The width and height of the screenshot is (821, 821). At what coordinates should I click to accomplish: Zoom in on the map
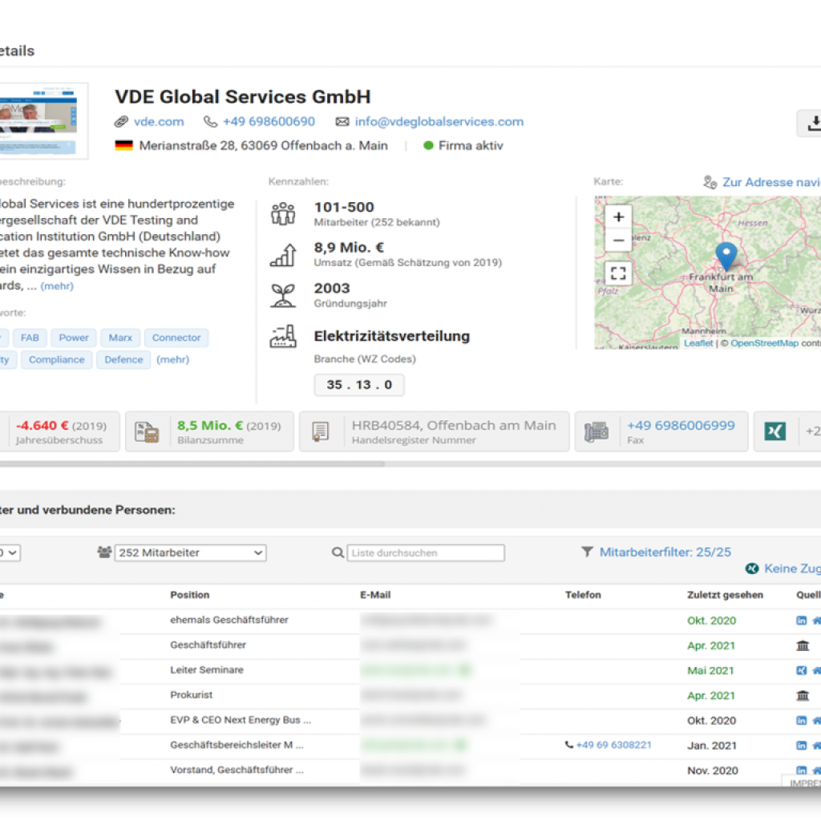[618, 216]
